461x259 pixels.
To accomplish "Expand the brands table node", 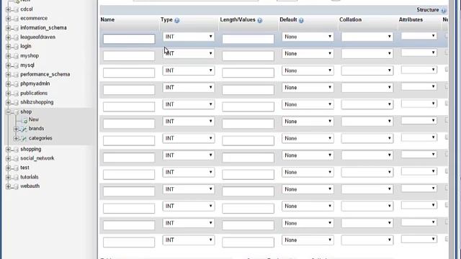I will click(16, 129).
